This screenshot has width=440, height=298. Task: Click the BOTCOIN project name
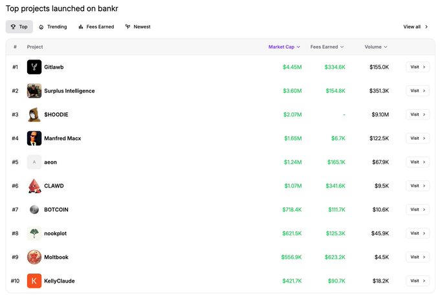click(x=56, y=209)
